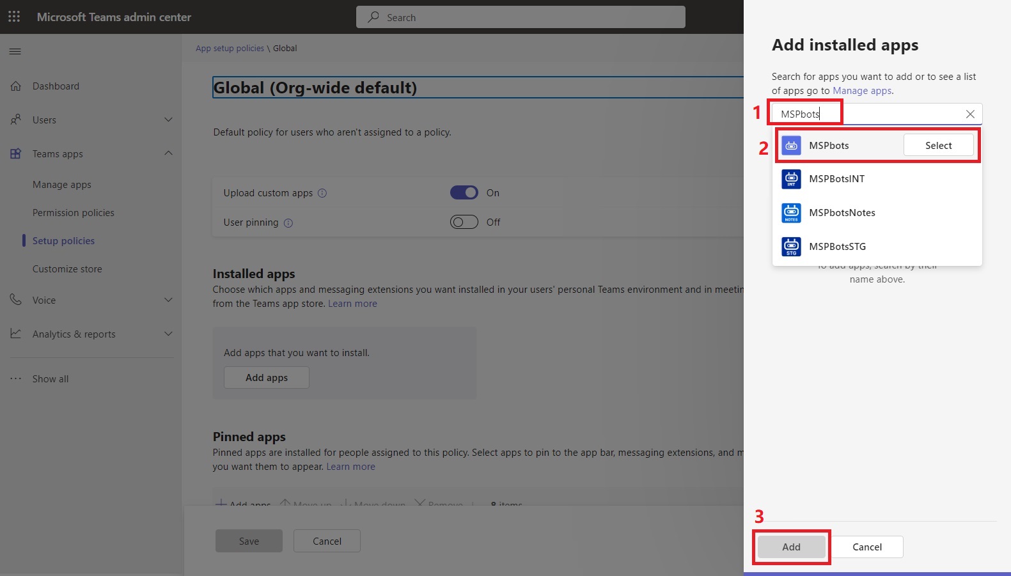Click the top Search box
The image size is (1011, 576).
coord(521,17)
